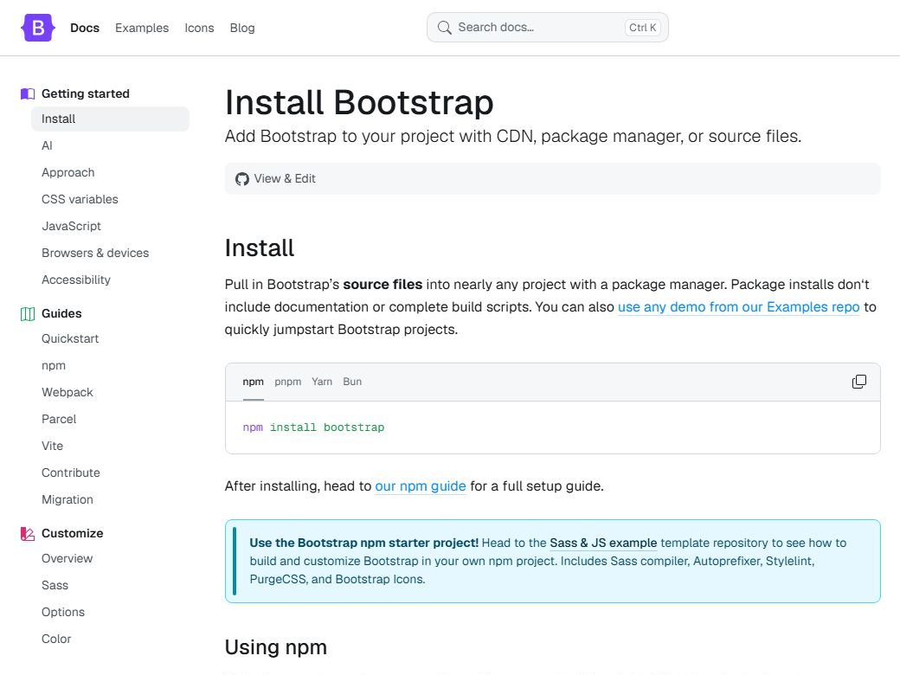Open Customize Overview page
The image size is (900, 675).
[x=67, y=558]
